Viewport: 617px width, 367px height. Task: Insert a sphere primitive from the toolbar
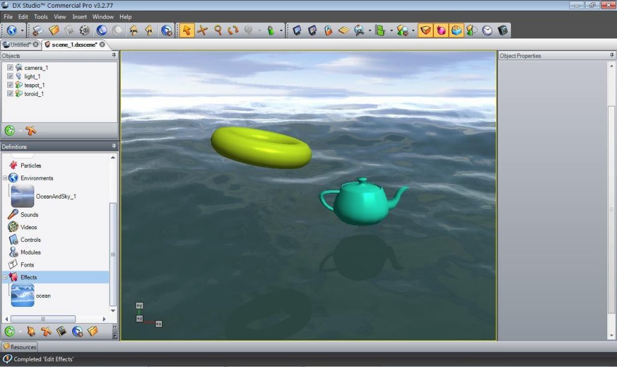pos(440,29)
